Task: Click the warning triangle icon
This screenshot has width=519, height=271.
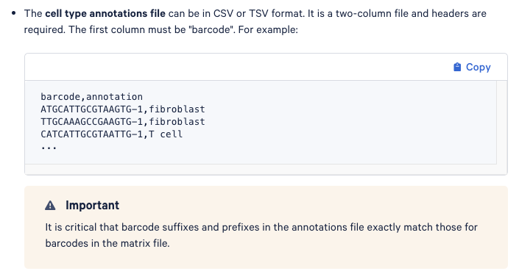Action: pos(50,206)
